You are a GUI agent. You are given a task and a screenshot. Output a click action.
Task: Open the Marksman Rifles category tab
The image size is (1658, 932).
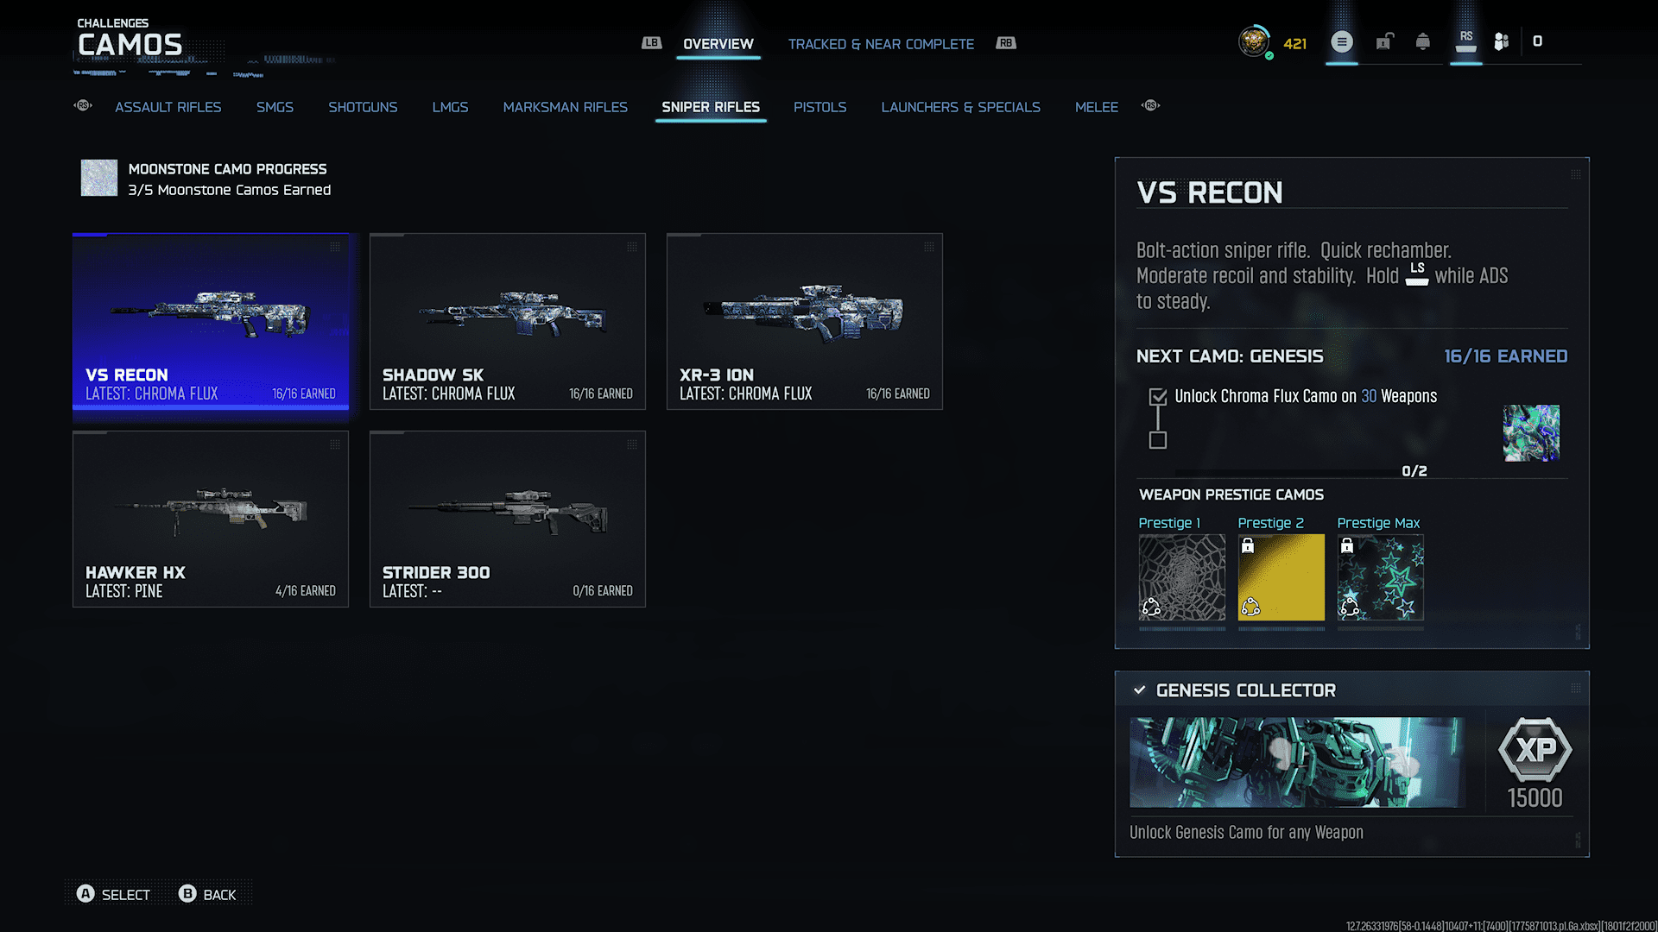tap(565, 107)
